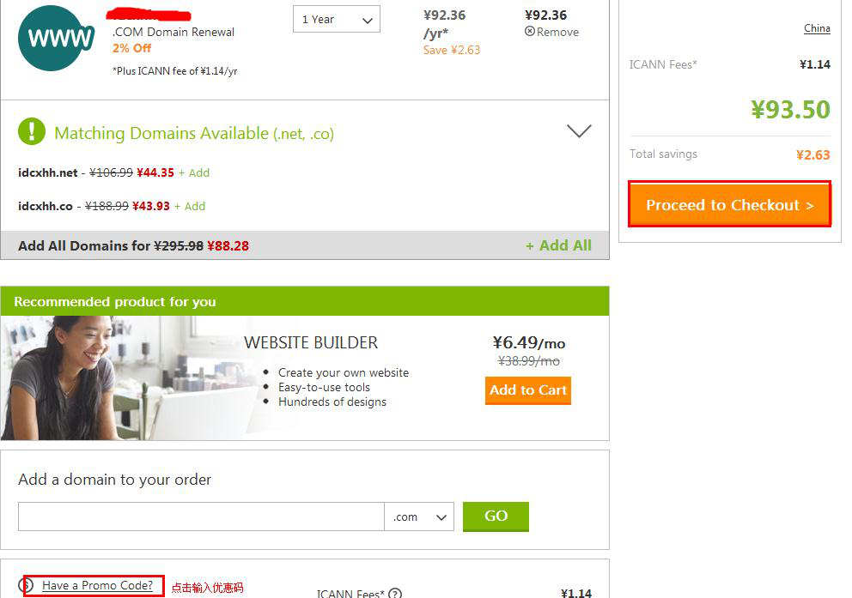Click the ICANN Fees help question icon
This screenshot has height=598, width=852.
click(x=395, y=594)
